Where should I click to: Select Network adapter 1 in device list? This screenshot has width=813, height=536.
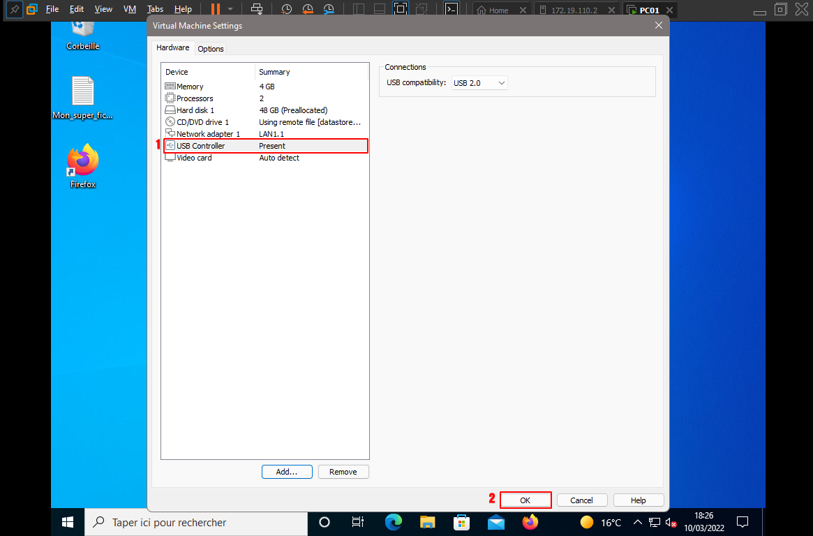pos(207,134)
